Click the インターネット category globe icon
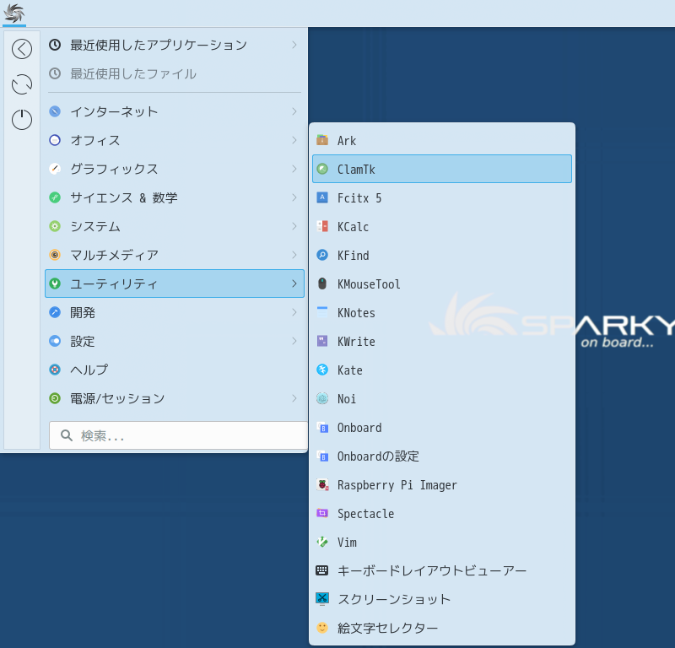 coord(55,111)
